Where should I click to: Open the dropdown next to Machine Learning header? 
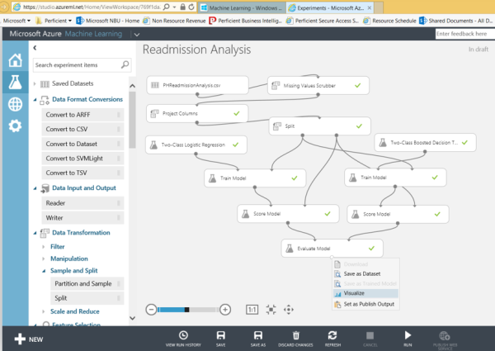(137, 34)
